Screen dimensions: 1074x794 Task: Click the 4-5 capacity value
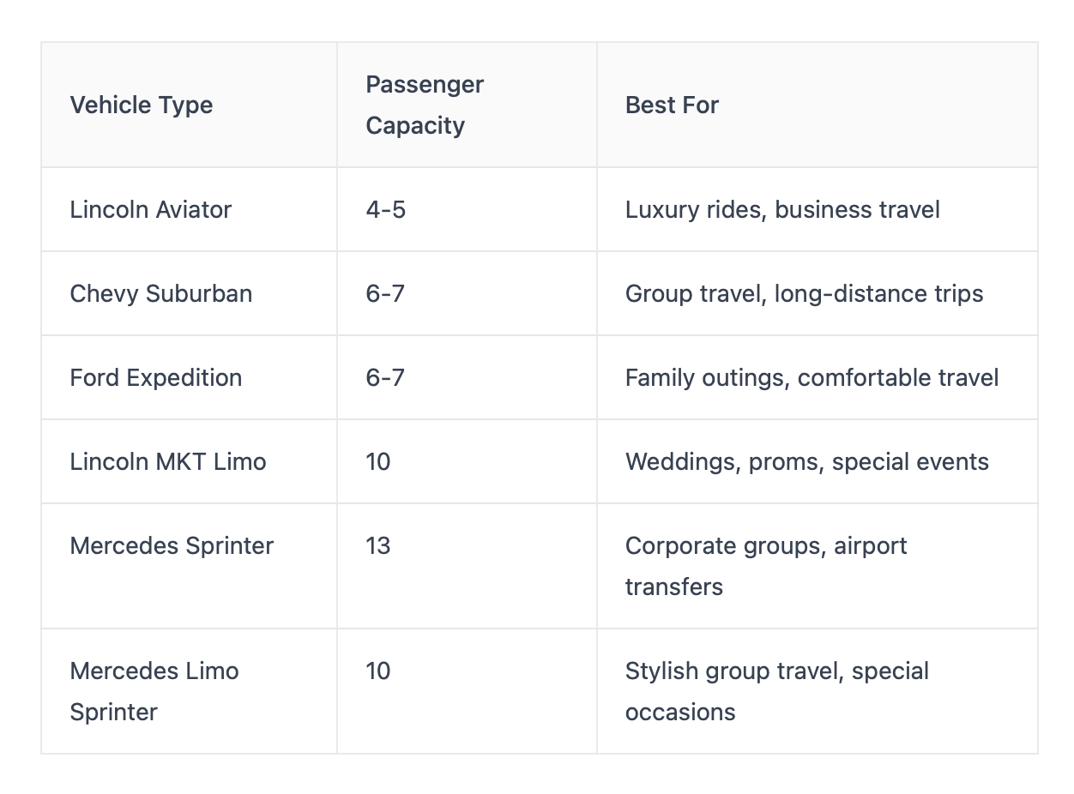tap(385, 209)
